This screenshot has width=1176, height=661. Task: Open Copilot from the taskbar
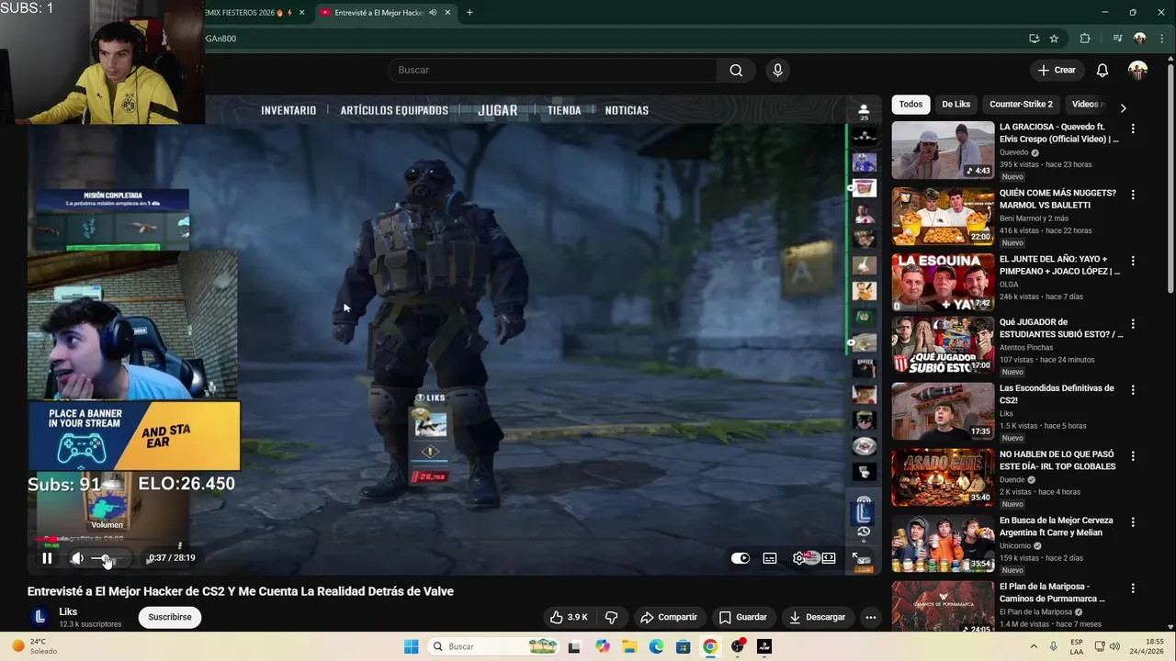(x=603, y=646)
